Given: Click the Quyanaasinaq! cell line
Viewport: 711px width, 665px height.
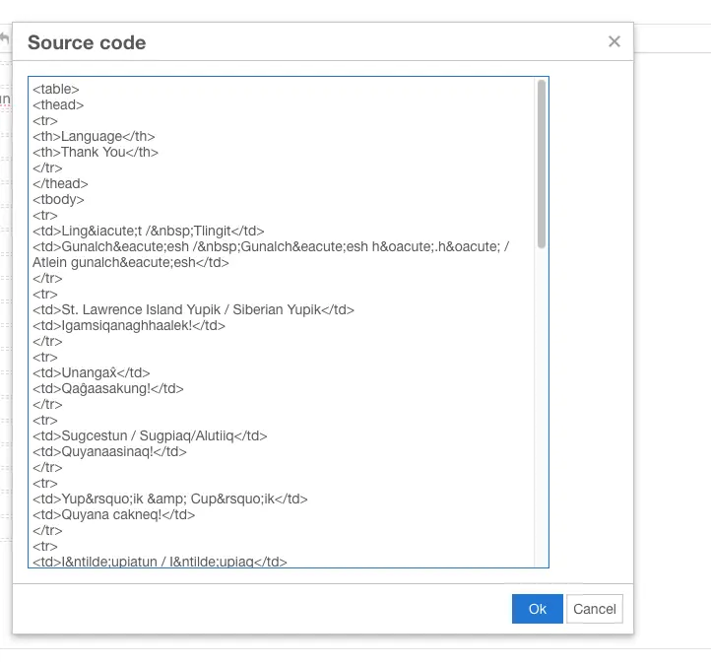Looking at the screenshot, I should pos(109,451).
